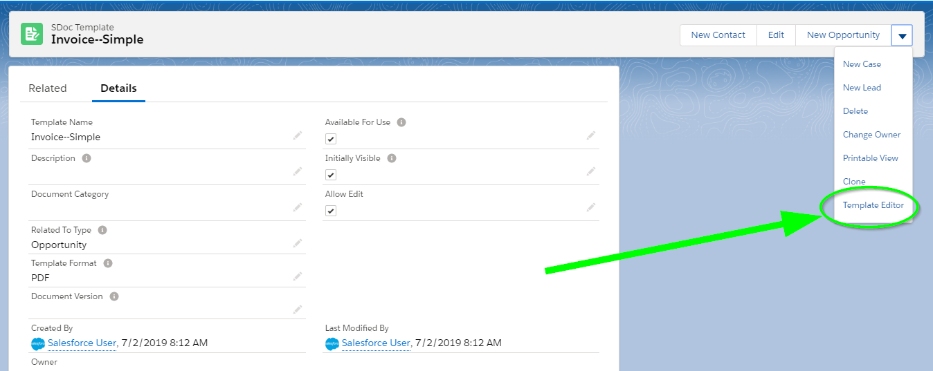Click Salesforce avatar beside Last Modified By user
The image size is (933, 371).
point(332,343)
